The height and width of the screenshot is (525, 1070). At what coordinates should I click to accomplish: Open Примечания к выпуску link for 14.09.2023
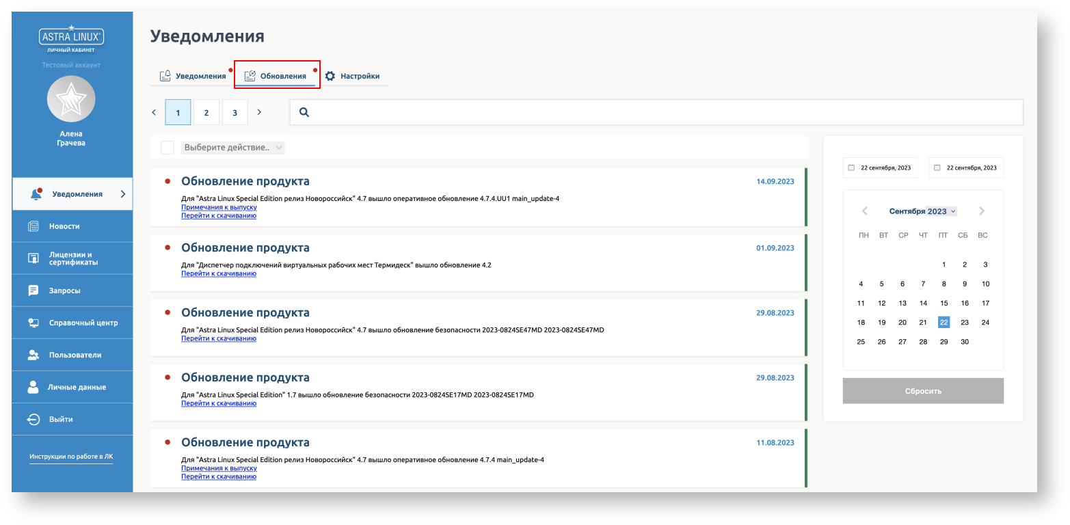coord(219,207)
